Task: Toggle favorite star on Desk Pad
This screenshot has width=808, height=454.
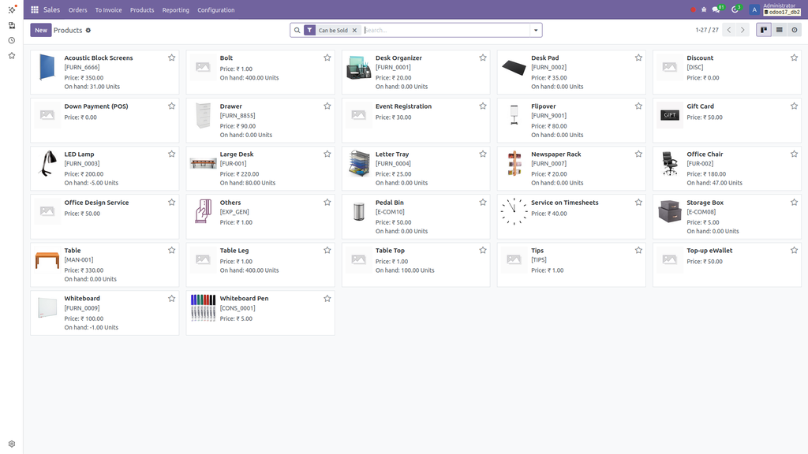Action: 638,58
